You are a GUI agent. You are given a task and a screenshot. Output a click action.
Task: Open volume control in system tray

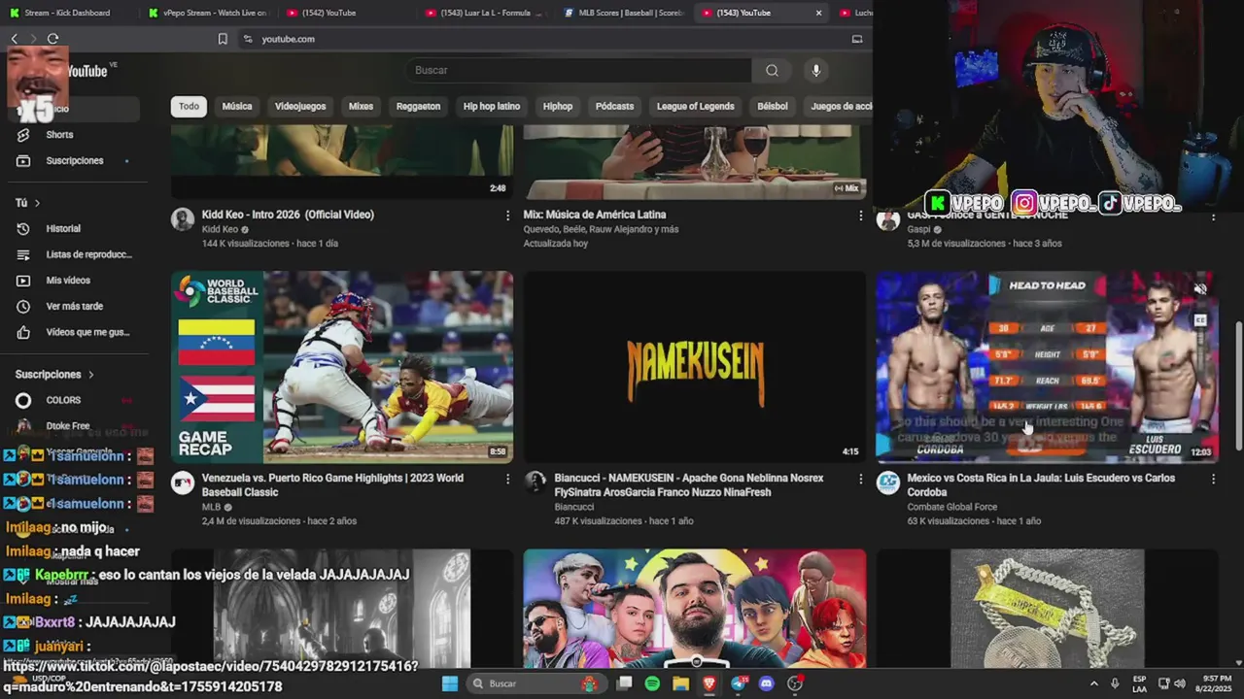tap(1182, 683)
